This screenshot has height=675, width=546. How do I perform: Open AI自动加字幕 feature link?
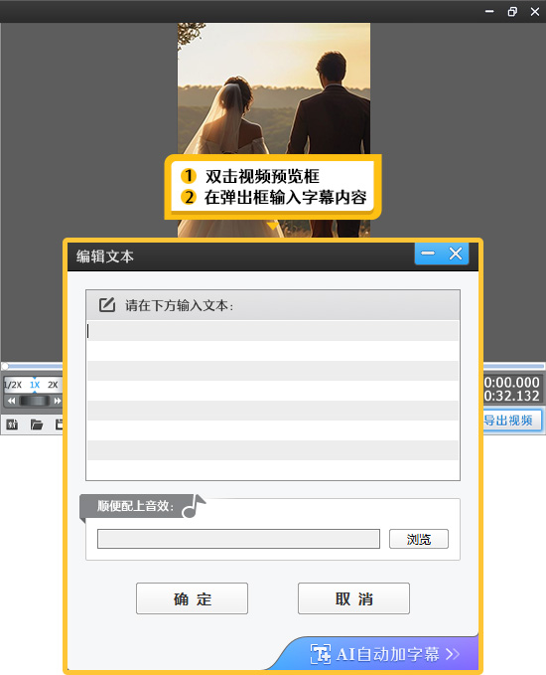[x=385, y=654]
